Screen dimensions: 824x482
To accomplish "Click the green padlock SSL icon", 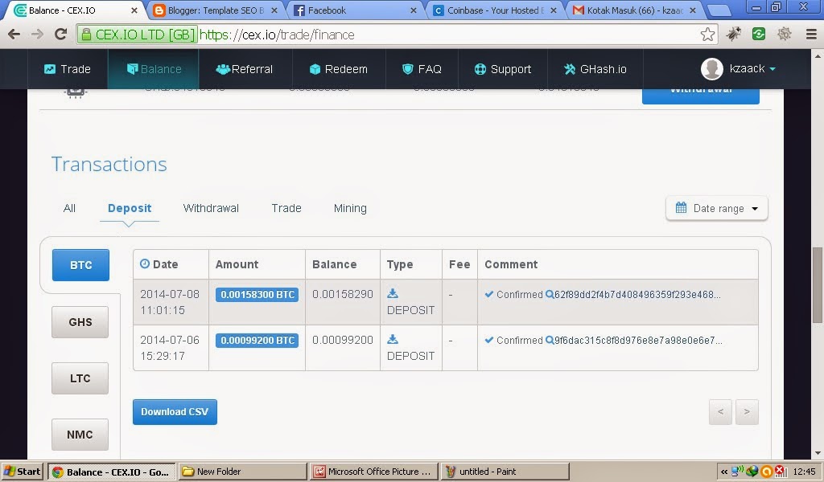I will [86, 35].
